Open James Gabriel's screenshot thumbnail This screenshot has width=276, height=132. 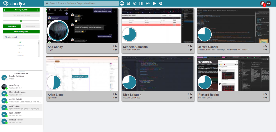233,26
